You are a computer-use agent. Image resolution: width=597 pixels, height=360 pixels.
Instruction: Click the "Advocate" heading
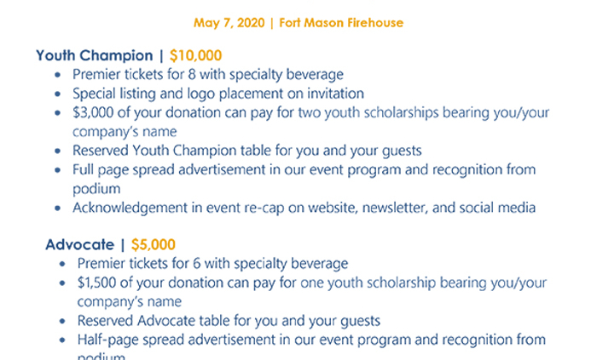point(79,245)
